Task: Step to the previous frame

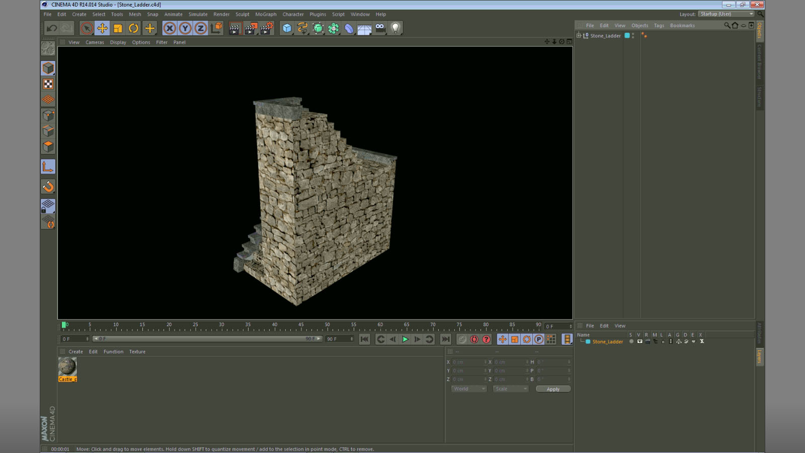Action: [x=393, y=339]
